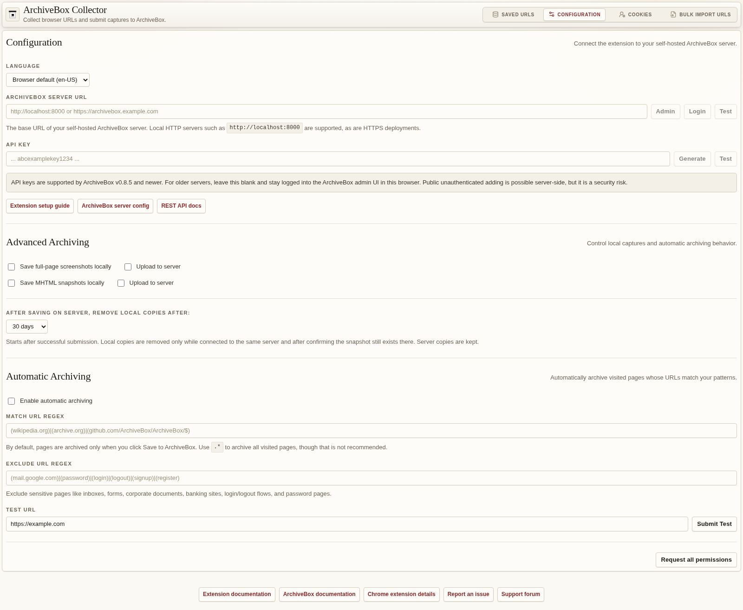Visit the Support forum link
The width and height of the screenshot is (743, 610).
click(521, 594)
